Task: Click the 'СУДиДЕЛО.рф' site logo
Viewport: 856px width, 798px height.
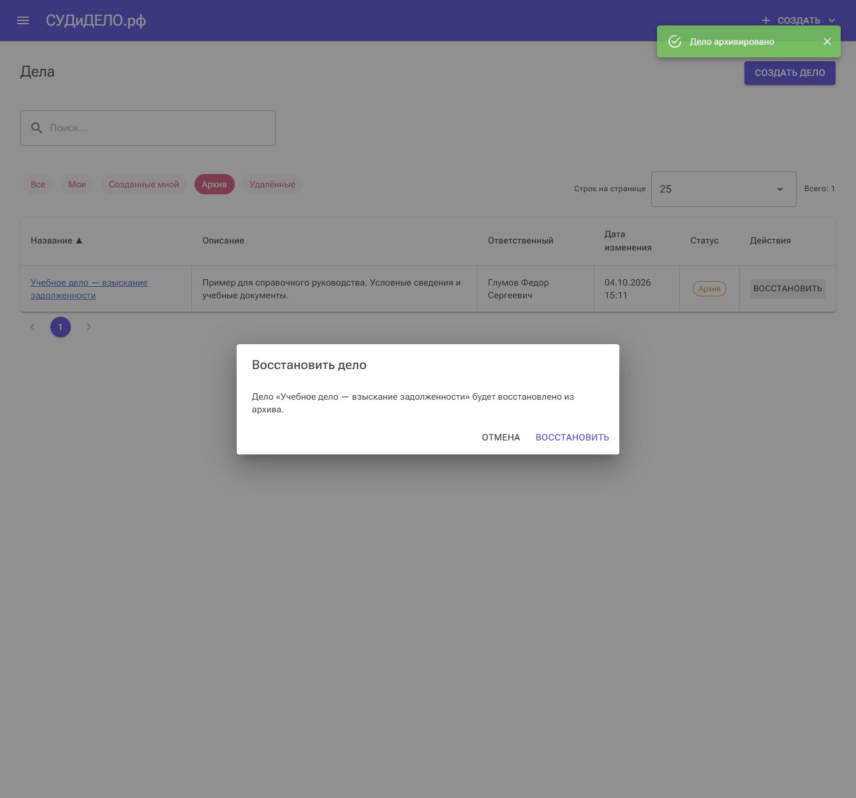Action: pos(96,20)
